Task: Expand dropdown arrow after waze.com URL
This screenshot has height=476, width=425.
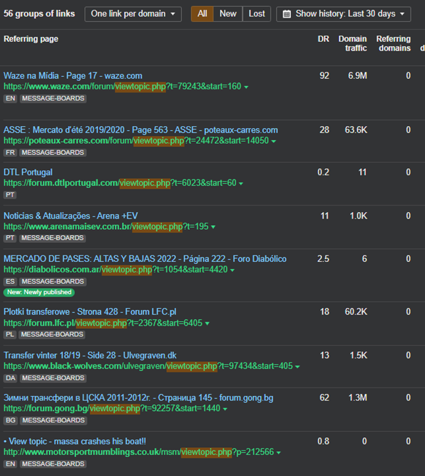Action: [x=246, y=87]
